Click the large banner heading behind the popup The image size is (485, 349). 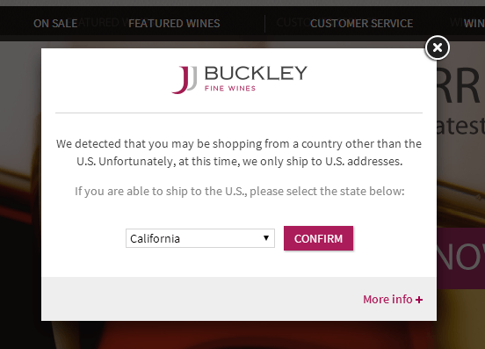coord(461,87)
